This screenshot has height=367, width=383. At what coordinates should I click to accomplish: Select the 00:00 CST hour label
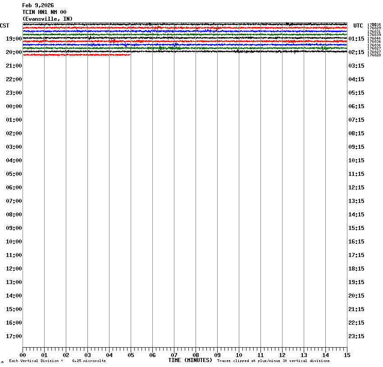[x=14, y=106]
